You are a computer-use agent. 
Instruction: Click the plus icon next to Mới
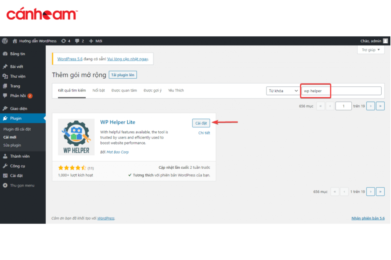[x=91, y=41]
